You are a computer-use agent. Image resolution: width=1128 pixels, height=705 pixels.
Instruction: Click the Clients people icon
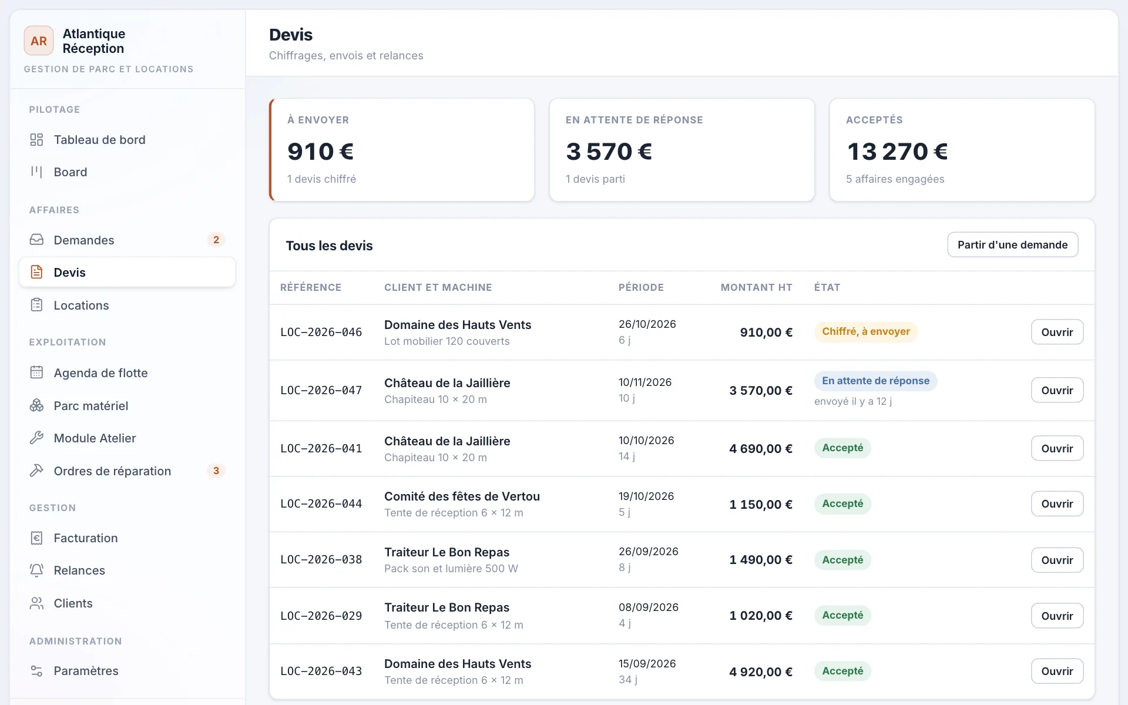pos(36,603)
